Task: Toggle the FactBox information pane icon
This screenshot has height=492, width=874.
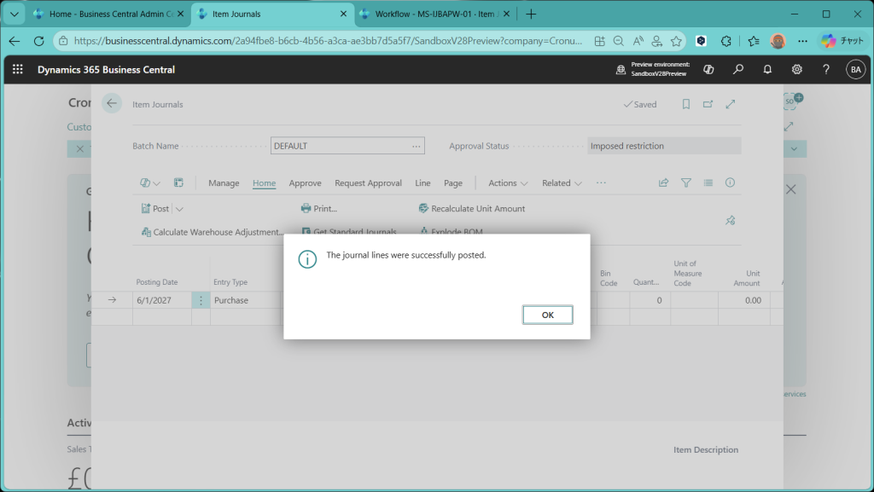Action: click(x=730, y=182)
